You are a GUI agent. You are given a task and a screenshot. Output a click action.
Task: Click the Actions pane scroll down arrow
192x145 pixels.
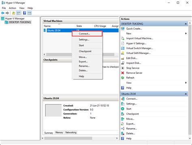190,138
